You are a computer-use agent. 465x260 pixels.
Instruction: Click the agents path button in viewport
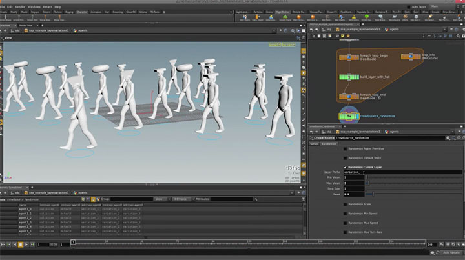80,30
